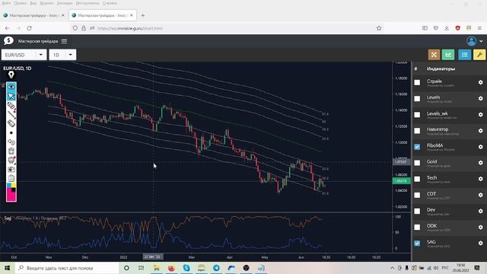Open settings gear for ODK indicator
Image resolution: width=487 pixels, height=274 pixels.
[480, 227]
